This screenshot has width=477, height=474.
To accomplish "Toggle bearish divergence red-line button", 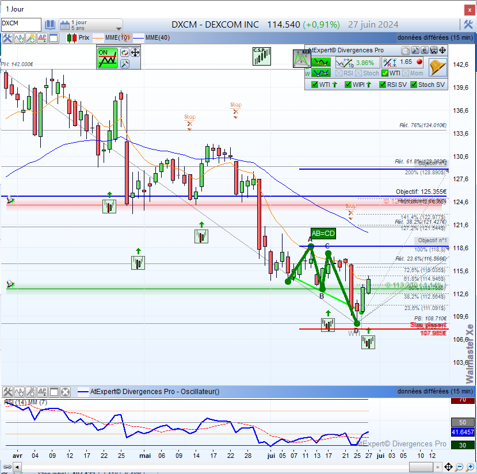I will click(x=321, y=62).
